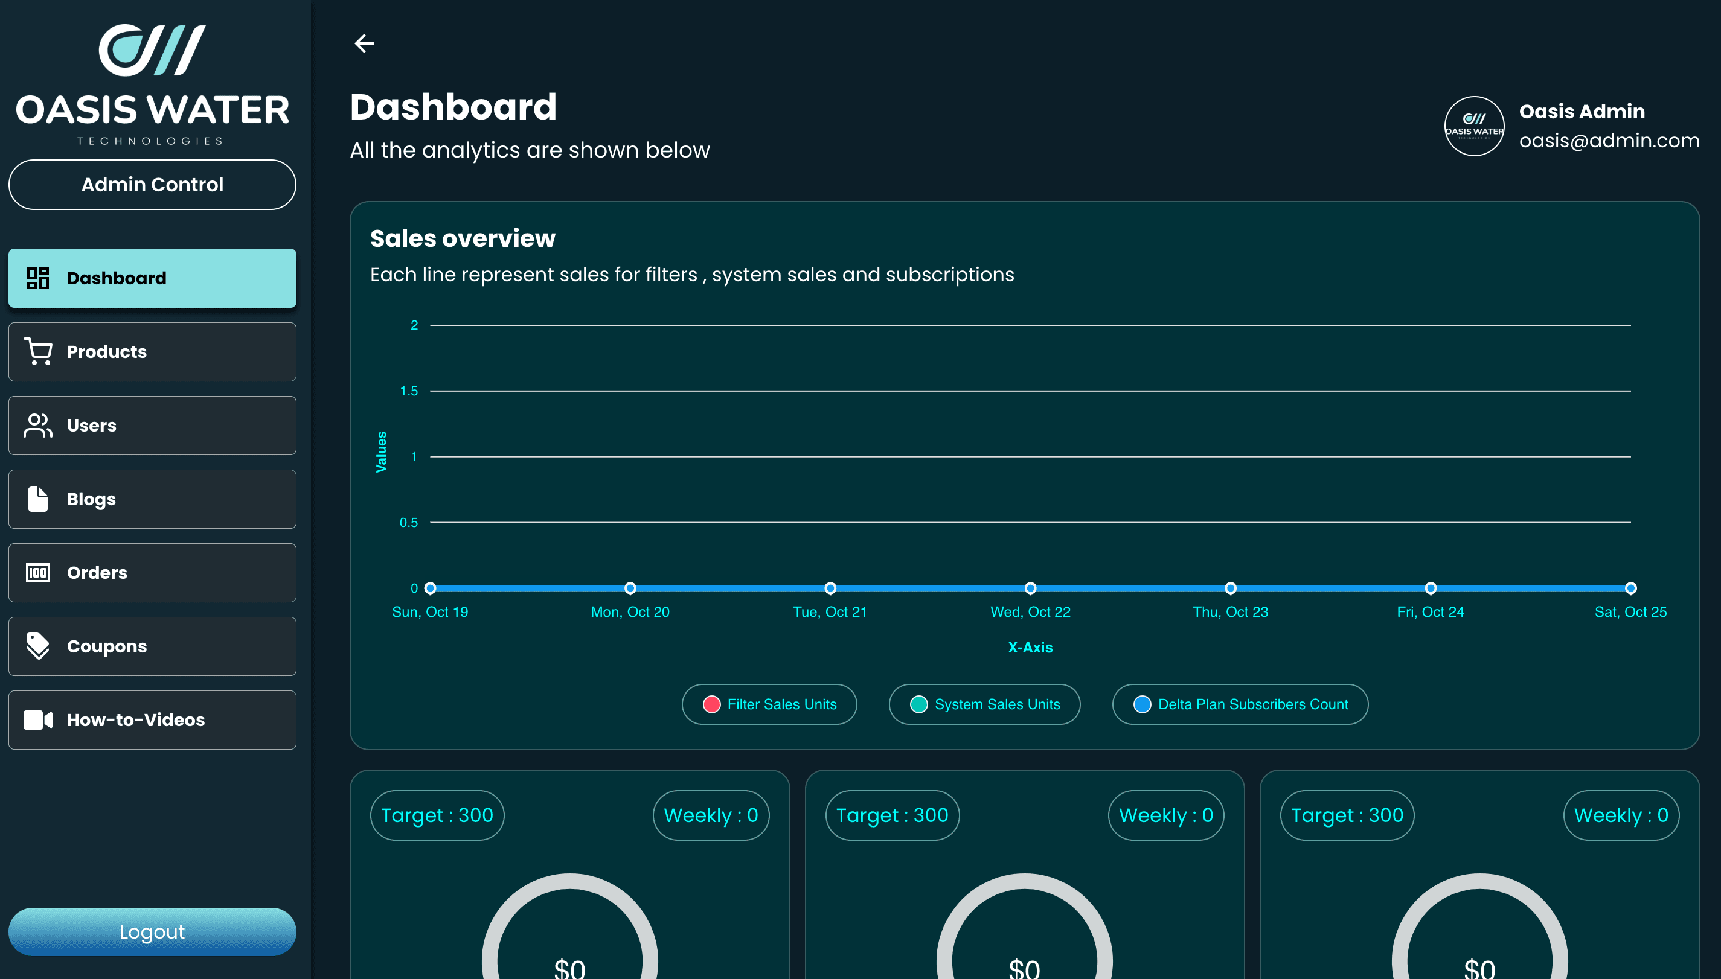Viewport: 1721px width, 979px height.
Task: Click the circular progress ring showing $0
Action: coord(569,954)
